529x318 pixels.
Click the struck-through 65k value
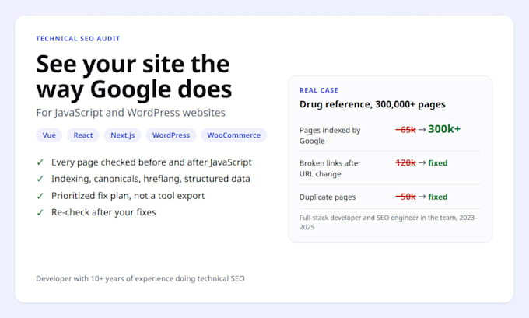[405, 130]
